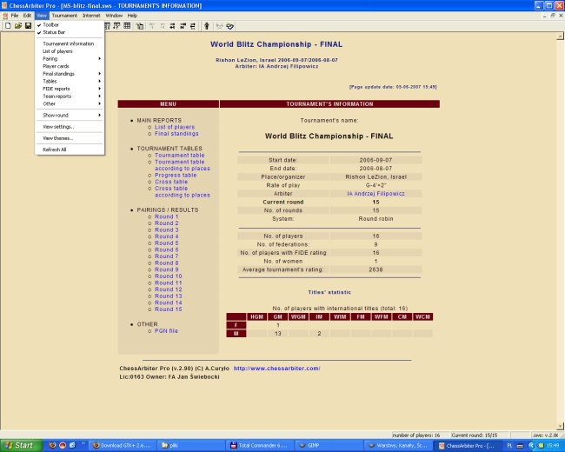Image resolution: width=565 pixels, height=452 pixels.
Task: Open the File menu
Action: pyautogui.click(x=15, y=16)
